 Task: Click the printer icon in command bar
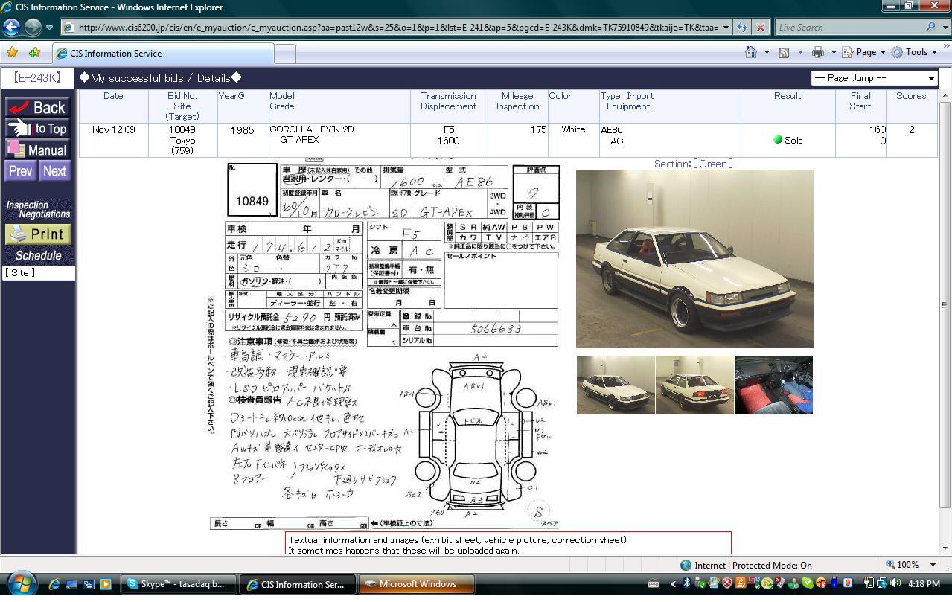818,52
